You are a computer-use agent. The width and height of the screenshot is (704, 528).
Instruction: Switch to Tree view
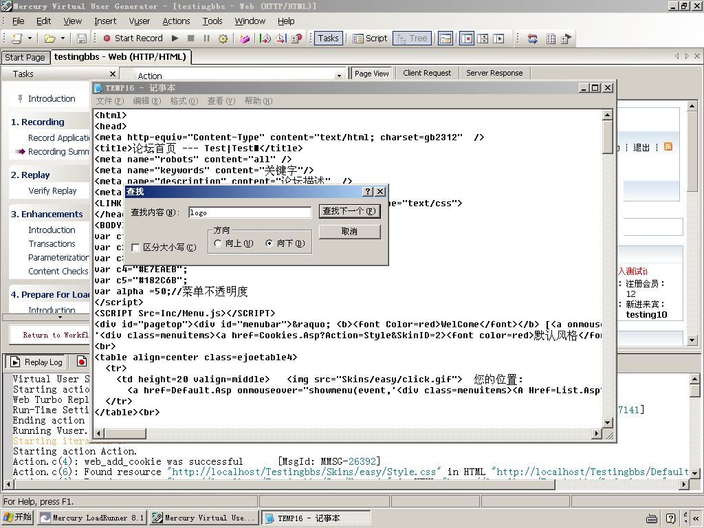click(412, 38)
